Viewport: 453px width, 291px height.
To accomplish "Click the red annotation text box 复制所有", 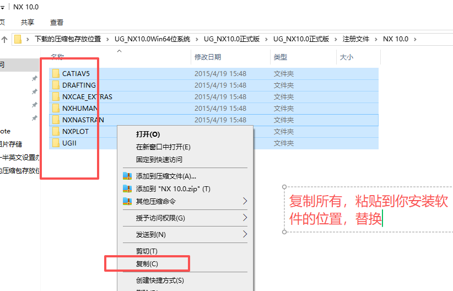I will click(x=369, y=210).
